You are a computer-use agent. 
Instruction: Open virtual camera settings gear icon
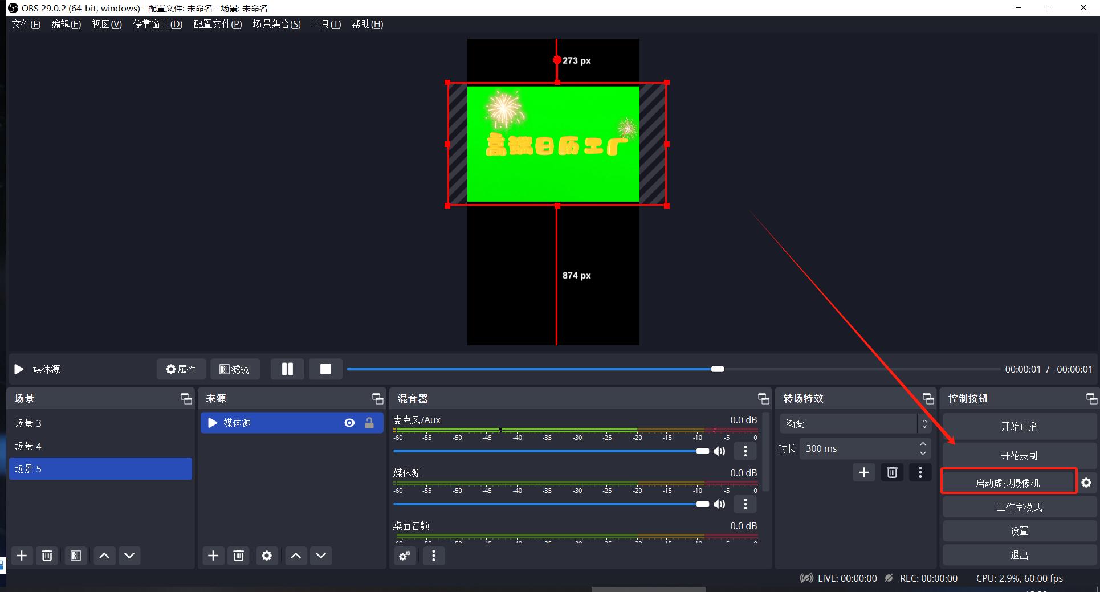point(1086,483)
